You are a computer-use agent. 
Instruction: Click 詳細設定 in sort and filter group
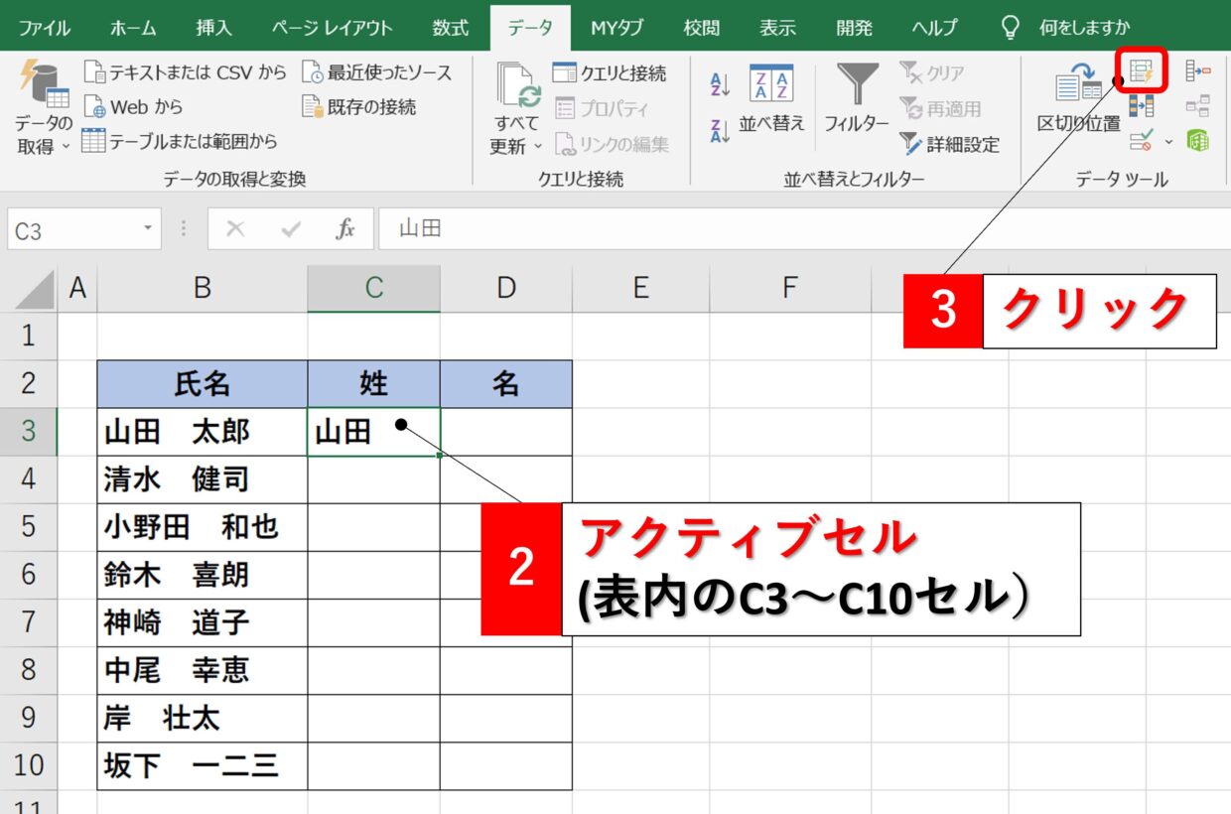point(949,145)
